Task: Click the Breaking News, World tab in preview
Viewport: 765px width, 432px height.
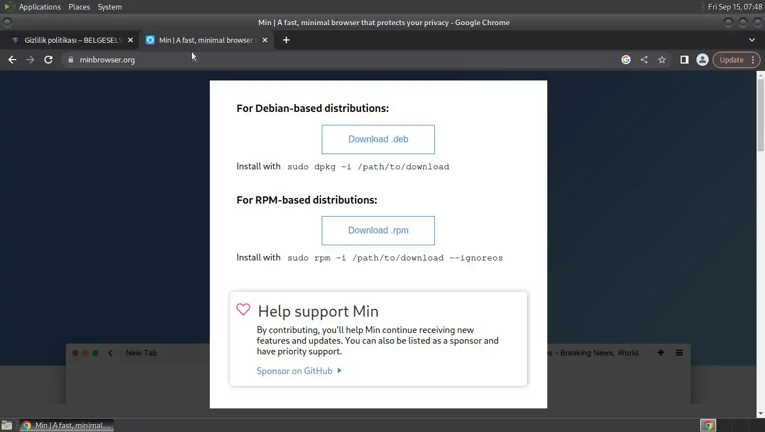Action: coord(593,353)
